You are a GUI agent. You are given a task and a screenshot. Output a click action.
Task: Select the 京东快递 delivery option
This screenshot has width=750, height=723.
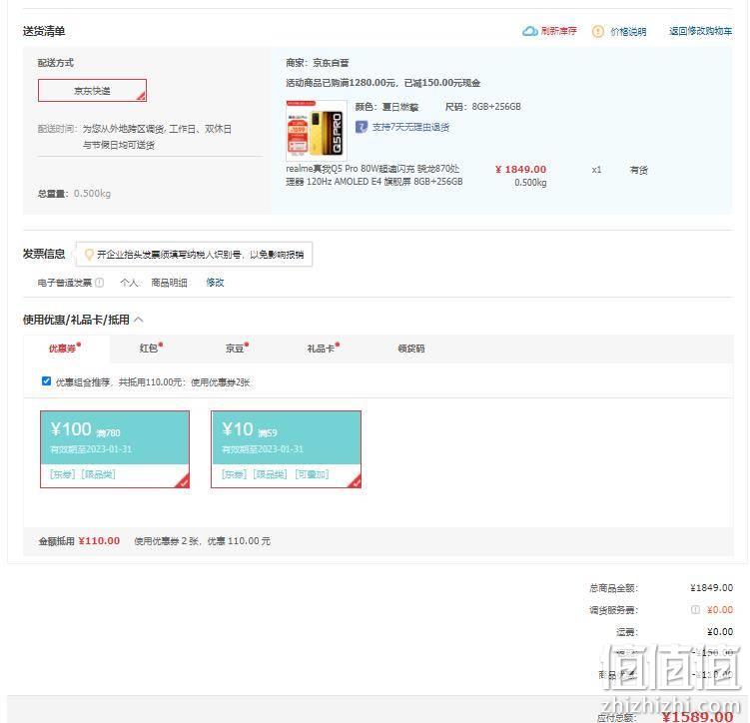coord(92,90)
